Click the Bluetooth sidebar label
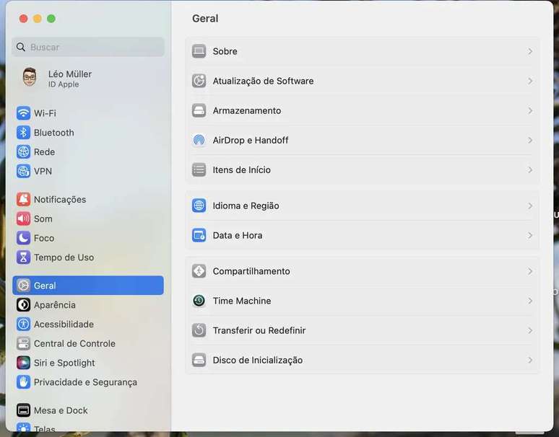Image resolution: width=559 pixels, height=437 pixels. tap(54, 133)
